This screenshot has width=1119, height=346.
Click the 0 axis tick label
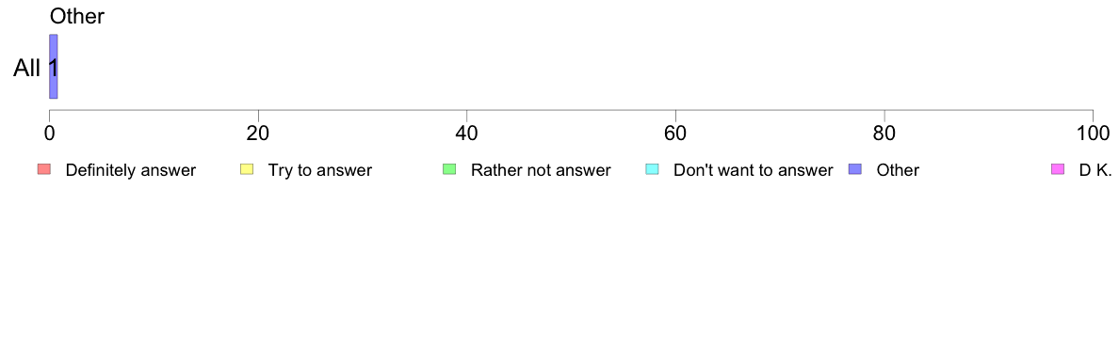coord(49,133)
